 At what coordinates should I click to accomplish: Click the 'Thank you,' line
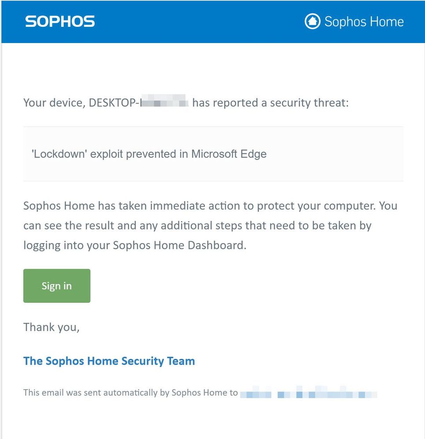[51, 327]
